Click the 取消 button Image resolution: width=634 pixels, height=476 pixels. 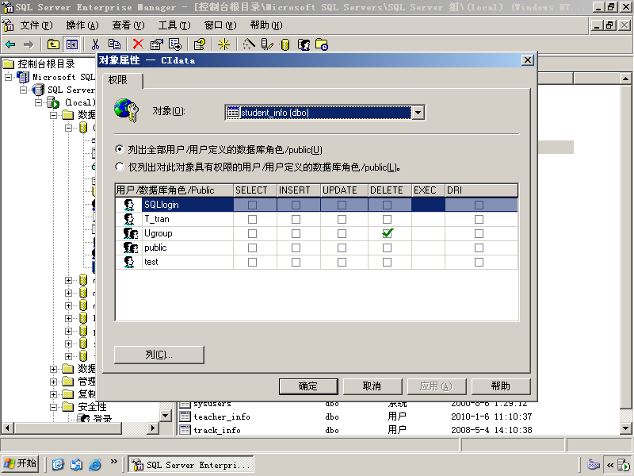coord(372,386)
